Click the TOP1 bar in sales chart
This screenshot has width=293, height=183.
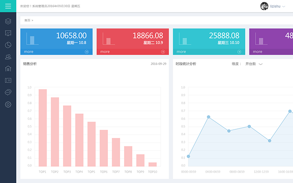43,127
